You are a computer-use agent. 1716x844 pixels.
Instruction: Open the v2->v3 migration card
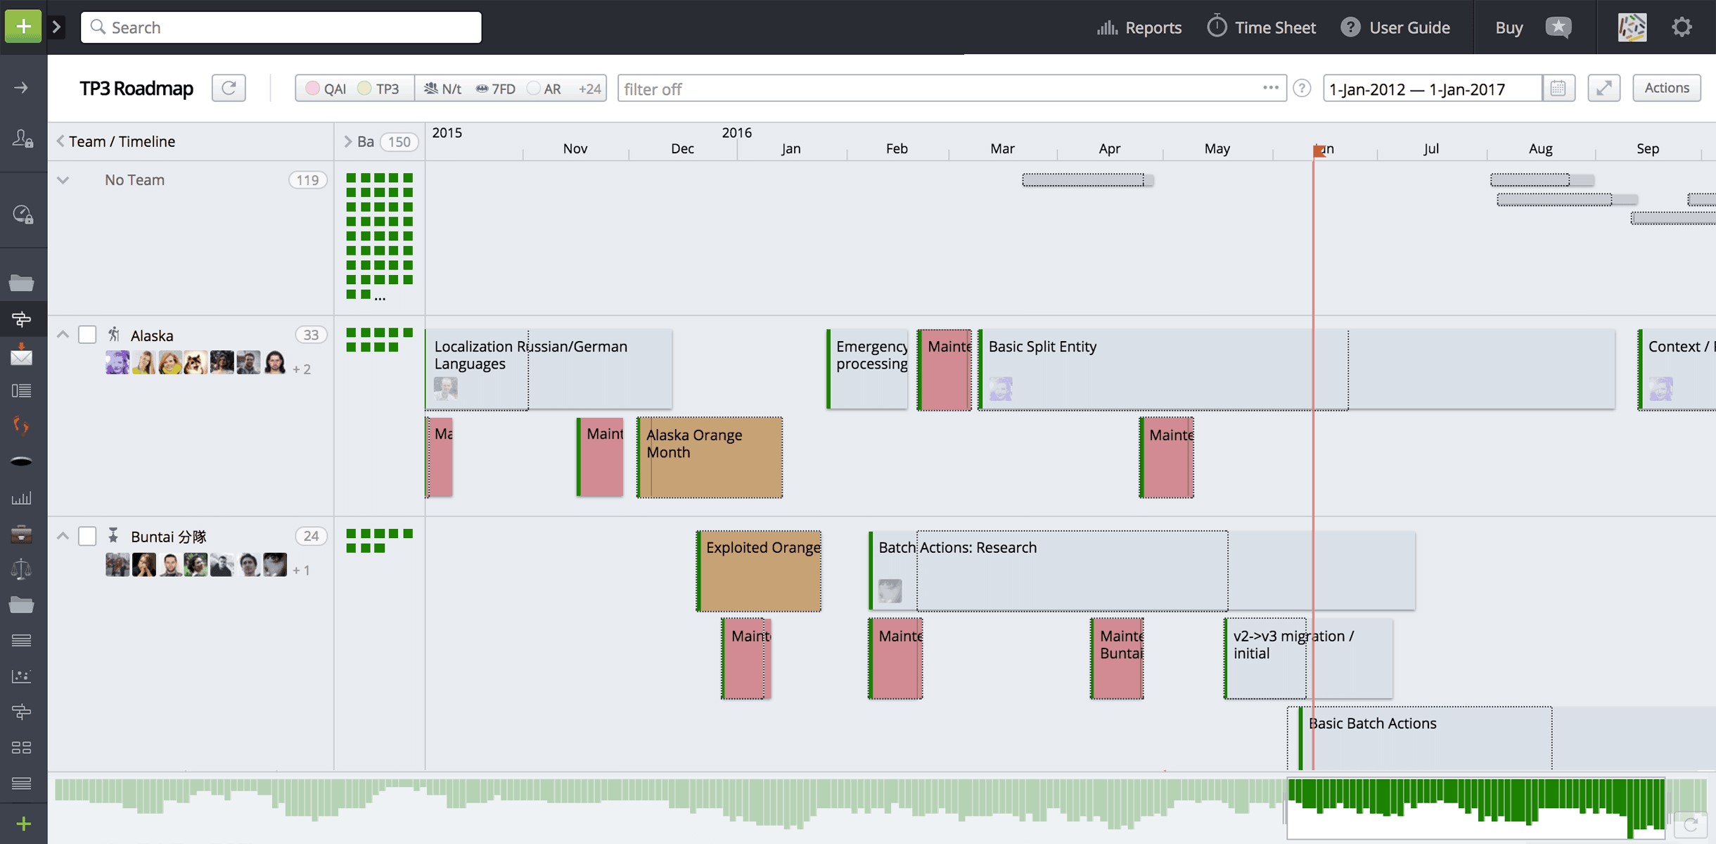[1308, 659]
